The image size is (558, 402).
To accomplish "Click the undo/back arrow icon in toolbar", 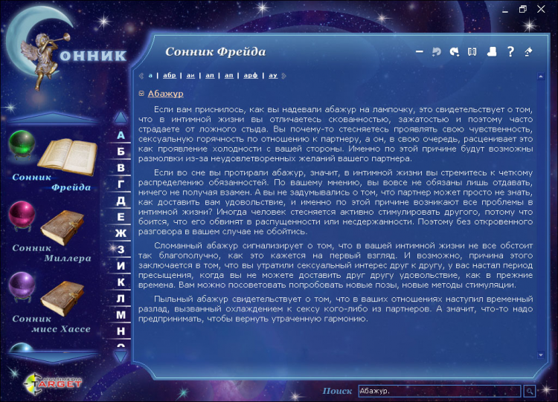I will click(x=437, y=52).
